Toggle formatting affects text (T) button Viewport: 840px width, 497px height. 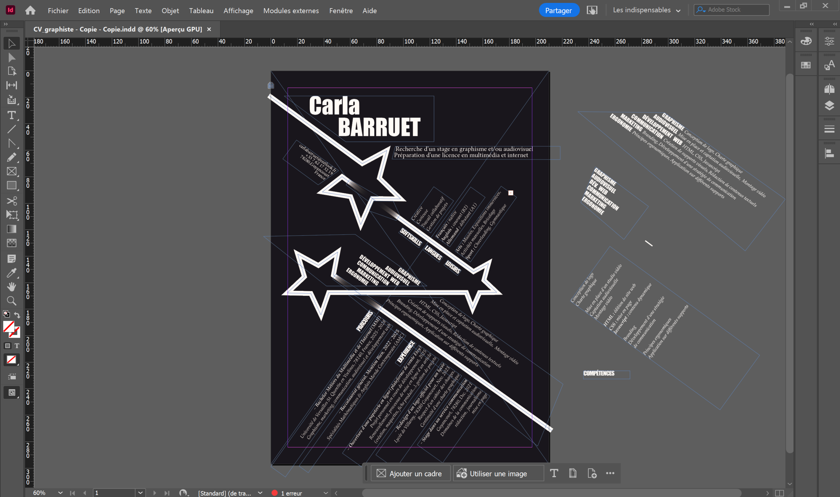[x=17, y=346]
